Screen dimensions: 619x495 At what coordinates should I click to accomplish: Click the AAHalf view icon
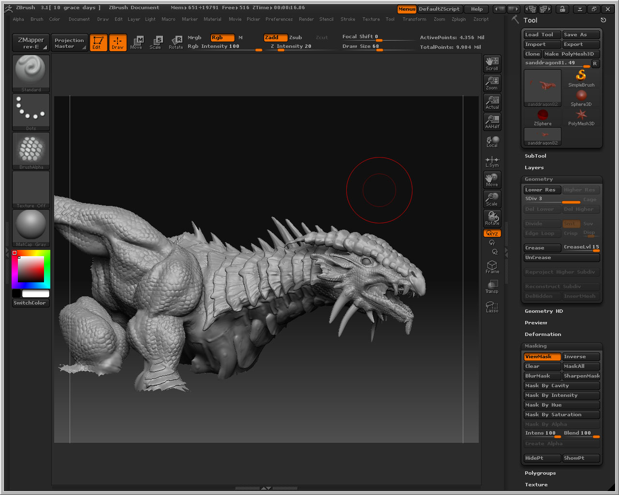tap(492, 122)
